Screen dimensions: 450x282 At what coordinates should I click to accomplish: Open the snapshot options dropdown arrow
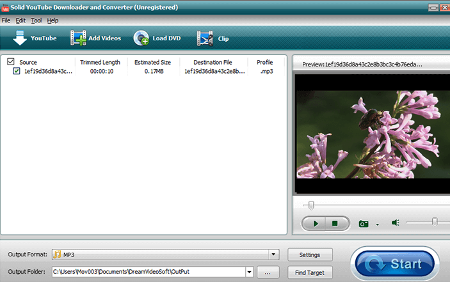pos(378,224)
